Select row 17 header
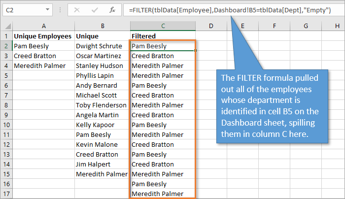 pyautogui.click(x=6, y=194)
